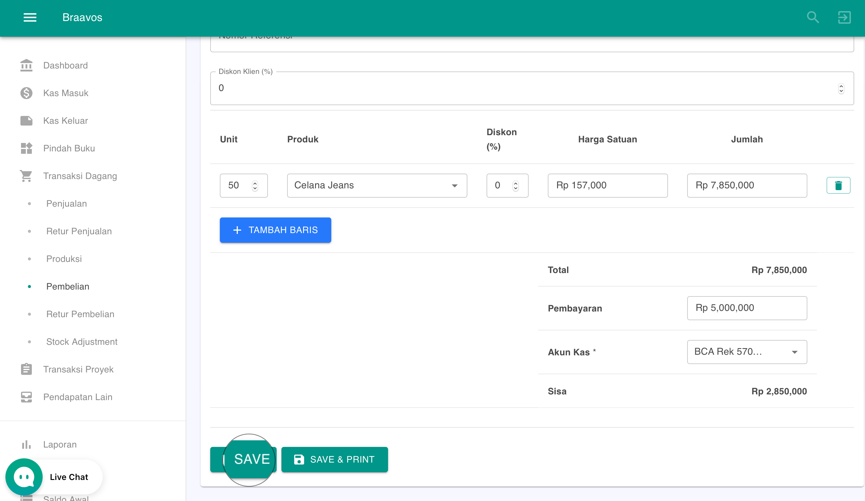865x501 pixels.
Task: Open Retur Pembelian in sidebar
Action: coord(80,314)
